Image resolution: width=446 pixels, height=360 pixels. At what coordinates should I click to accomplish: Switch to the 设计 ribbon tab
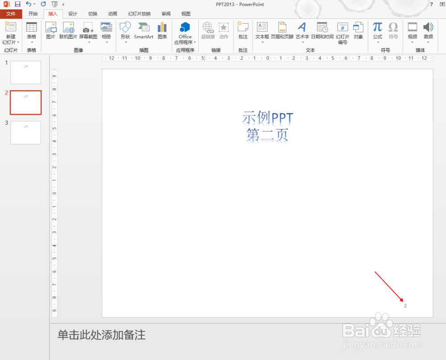(x=73, y=13)
